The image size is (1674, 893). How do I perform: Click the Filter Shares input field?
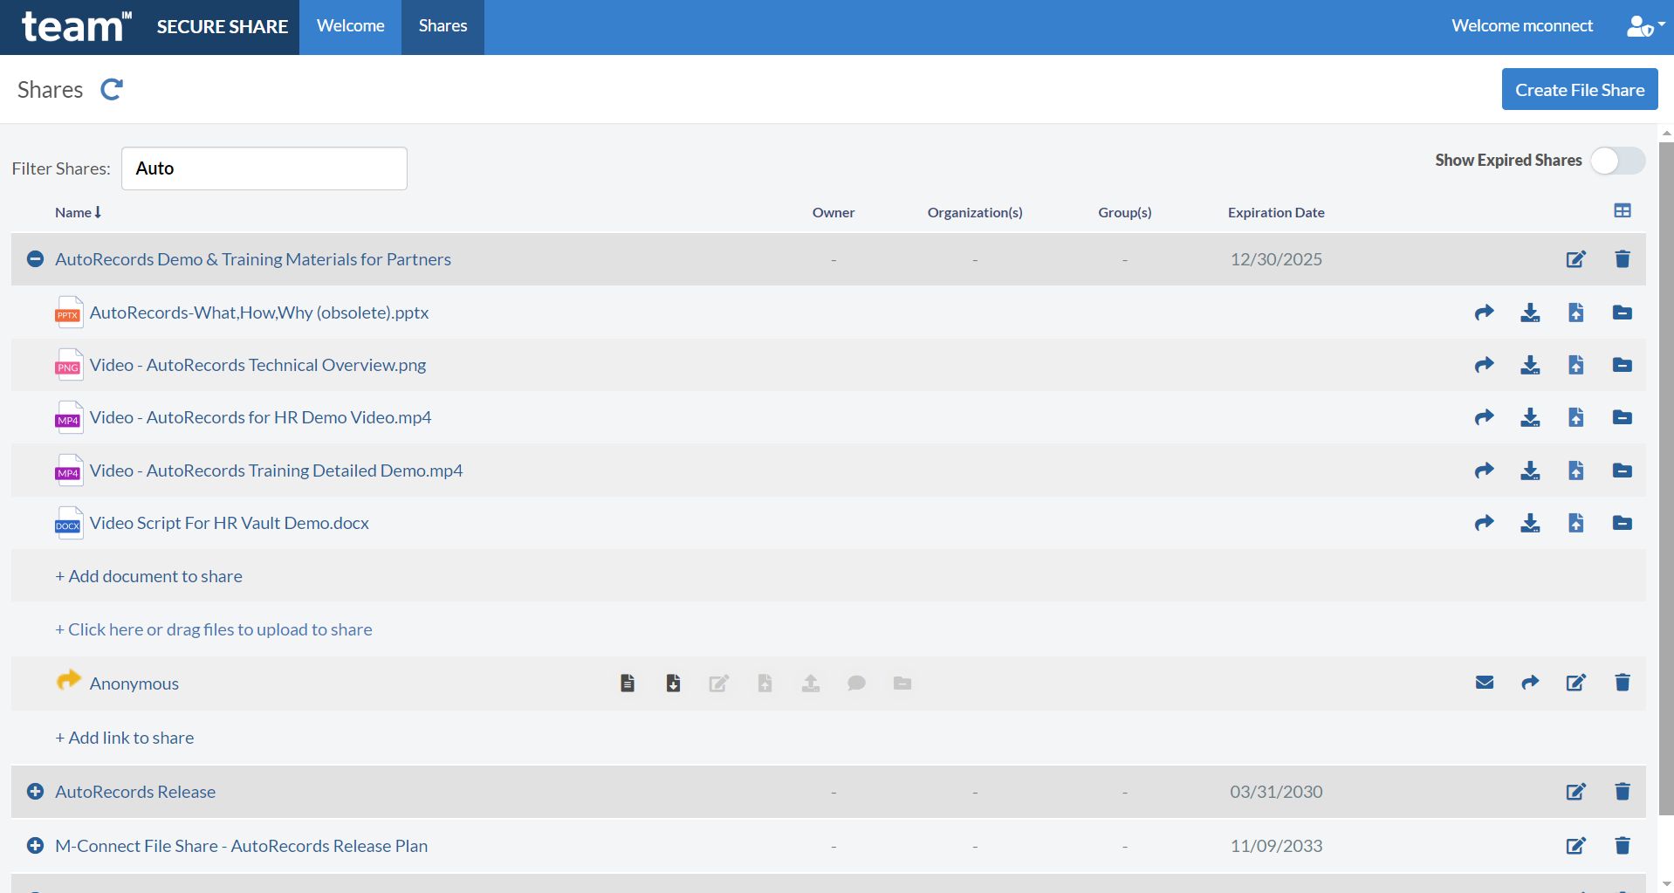click(x=264, y=168)
